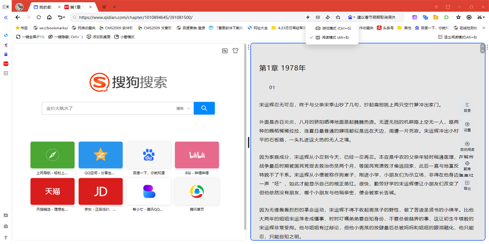Start 自动阅读 auto-reading

[x=467, y=146]
